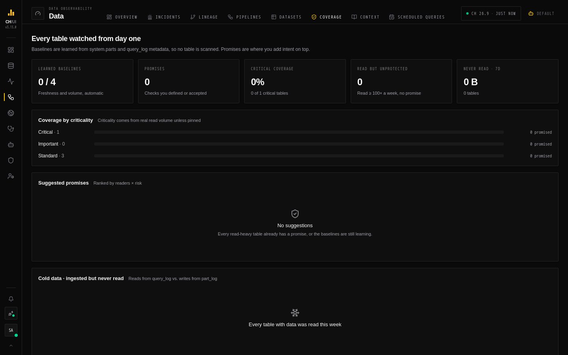Open the robot assistant sidebar icon
Image resolution: width=568 pixels, height=355 pixels.
tap(11, 145)
